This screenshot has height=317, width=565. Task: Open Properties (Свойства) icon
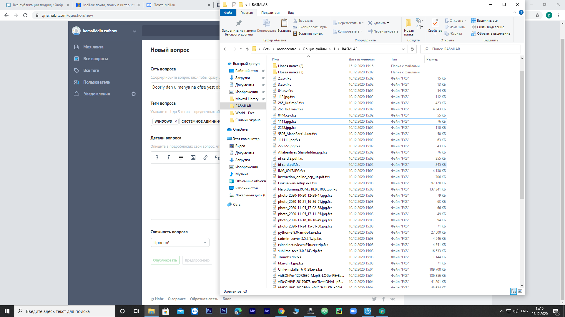click(x=435, y=26)
